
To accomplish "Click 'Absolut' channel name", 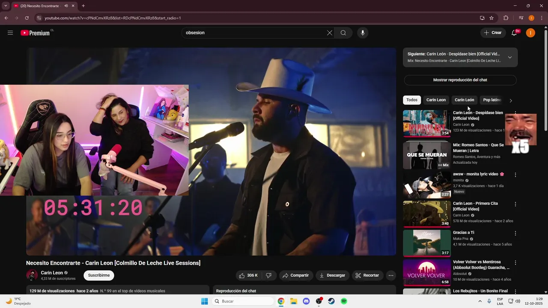I will (x=460, y=274).
